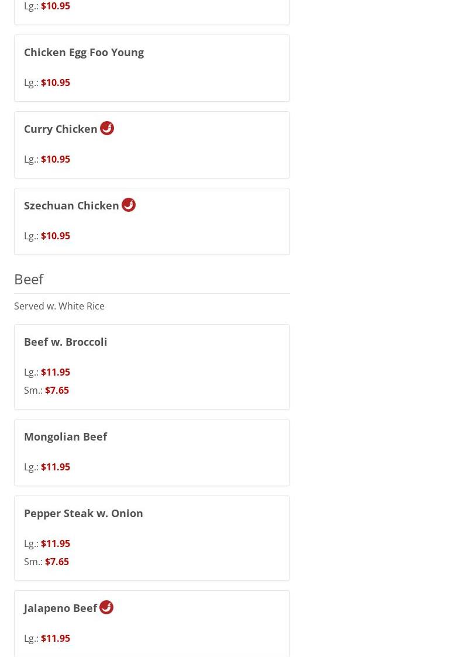The image size is (459, 657).
Task: Click Jalapeno Beef large price $11.95
Action: pos(55,638)
